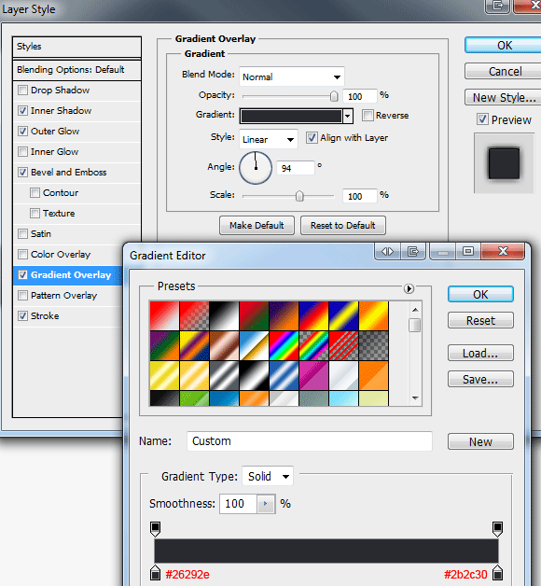Enable the Drop Shadow checkbox
Screen dimensions: 541x586
tap(22, 91)
